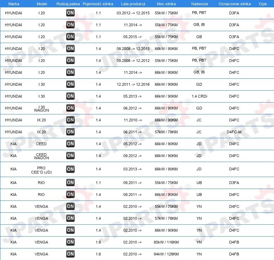Click ON badge in IX 20 D4FC-M row

click(x=70, y=132)
